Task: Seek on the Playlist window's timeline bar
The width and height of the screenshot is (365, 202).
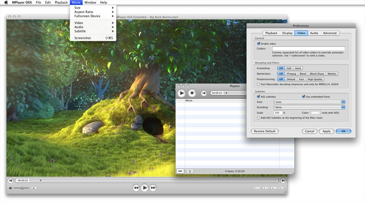Action: pyautogui.click(x=235, y=93)
